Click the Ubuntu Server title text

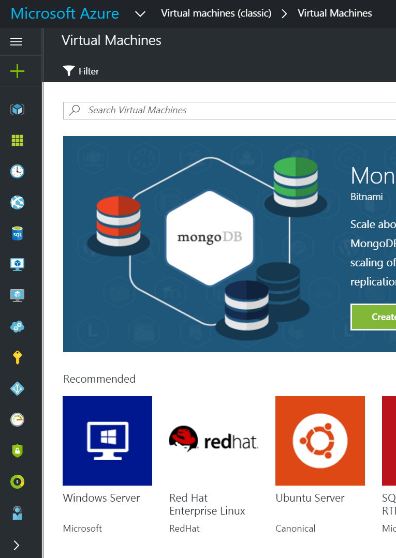click(310, 498)
